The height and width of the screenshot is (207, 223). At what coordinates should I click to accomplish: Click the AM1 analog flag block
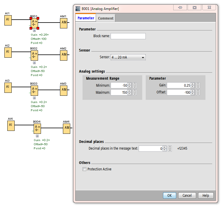(64, 23)
